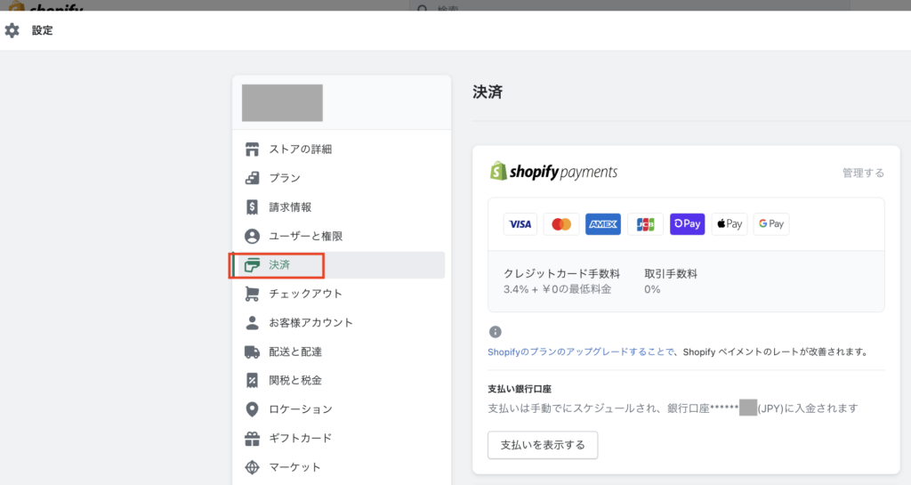The width and height of the screenshot is (911, 485).
Task: Click the 設定 header label
Action: click(x=43, y=30)
